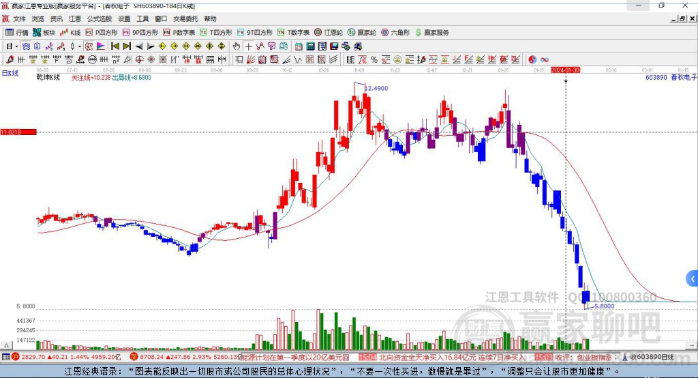Viewport: 698px width, 378px height.
Task: Click the up triangle at volume pane left
Action: click(x=6, y=345)
